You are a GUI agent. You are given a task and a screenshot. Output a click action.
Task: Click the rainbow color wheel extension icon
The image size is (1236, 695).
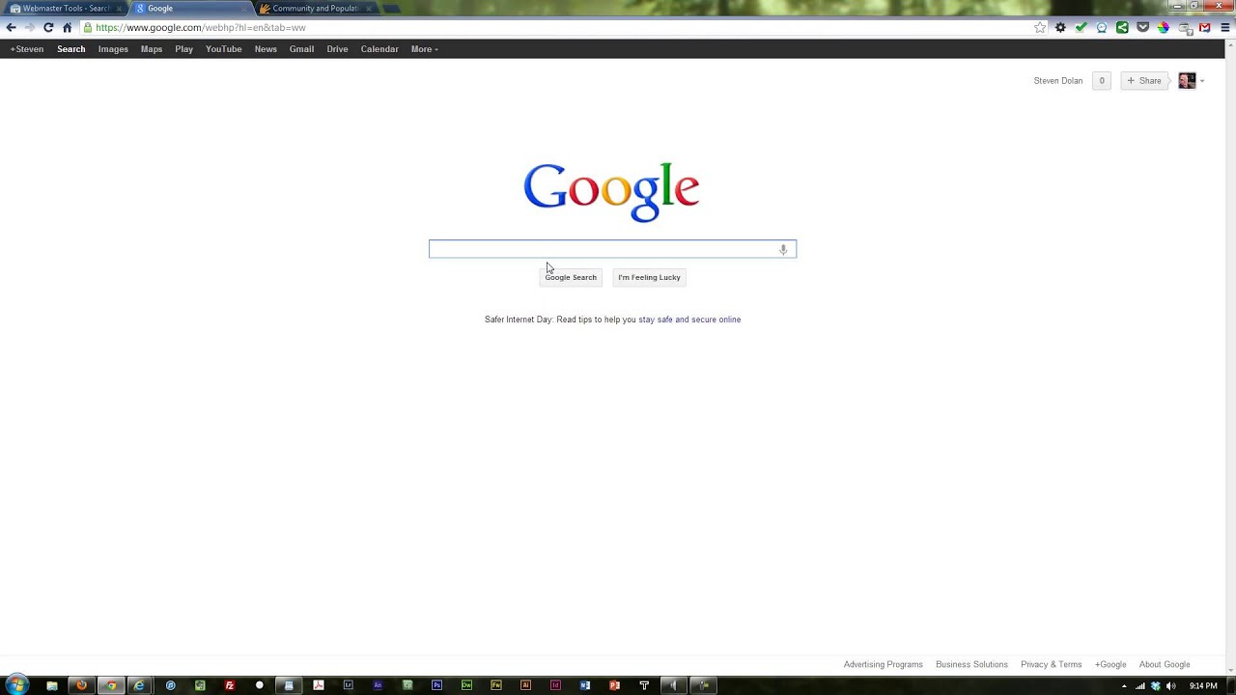tap(1164, 28)
